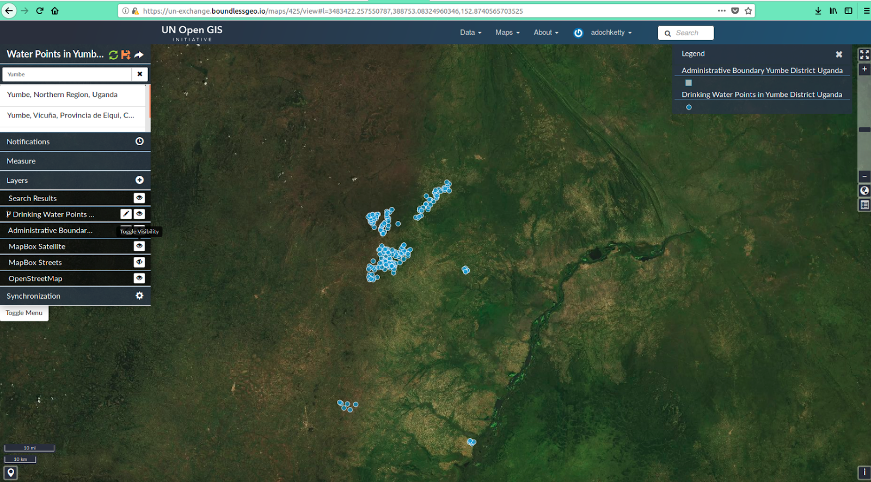The height and width of the screenshot is (482, 871).
Task: Edit the Drinking Water Points layer with pencil
Action: (126, 214)
